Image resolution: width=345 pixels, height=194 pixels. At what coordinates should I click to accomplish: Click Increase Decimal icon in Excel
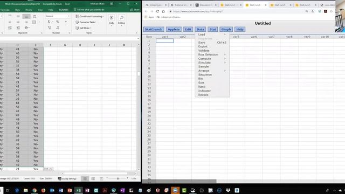point(50,27)
